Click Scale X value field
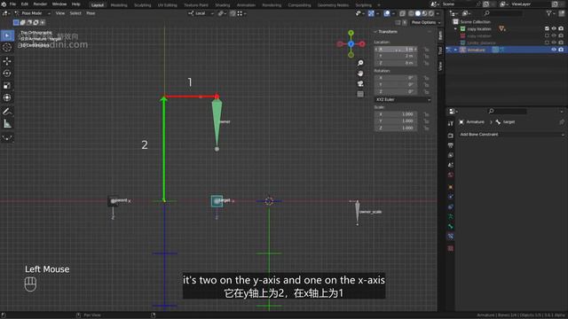568x319 pixels. (x=396, y=114)
